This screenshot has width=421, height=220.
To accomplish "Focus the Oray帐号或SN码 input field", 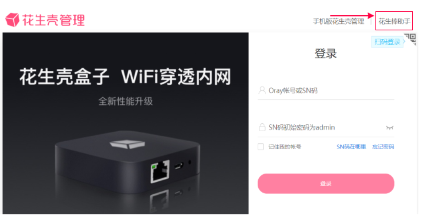I will click(x=326, y=91).
